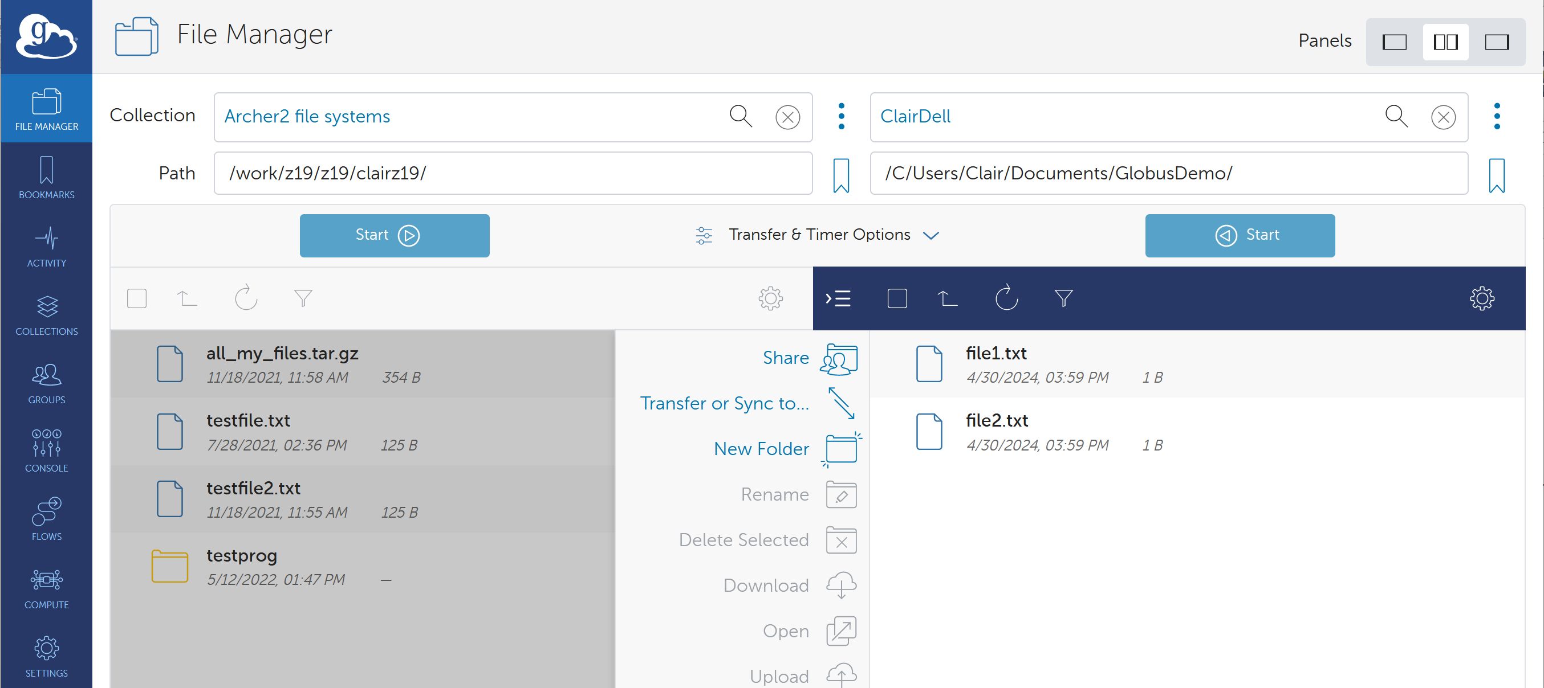
Task: Filter files in right panel
Action: click(1063, 298)
